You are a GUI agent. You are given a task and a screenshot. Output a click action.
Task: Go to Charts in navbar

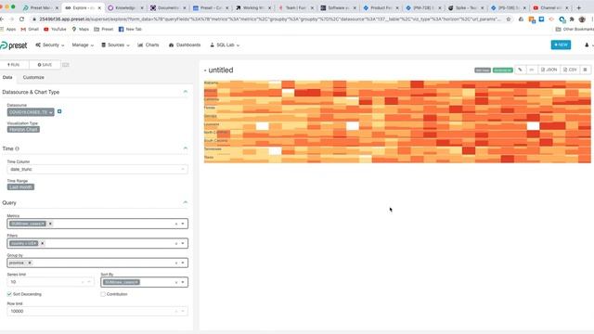coord(148,45)
